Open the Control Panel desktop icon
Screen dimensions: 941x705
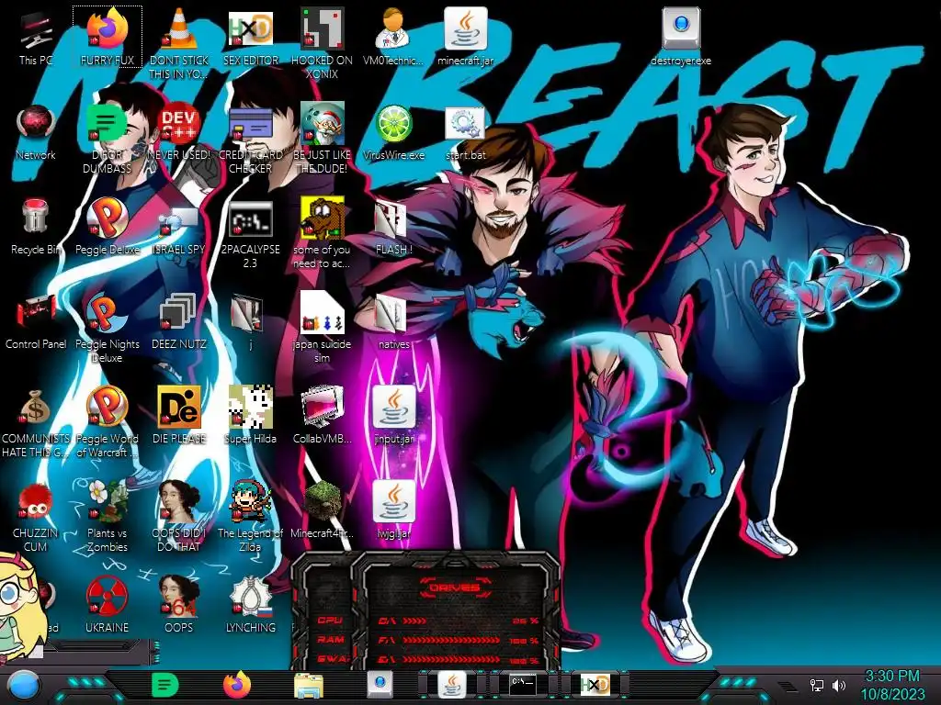36,321
